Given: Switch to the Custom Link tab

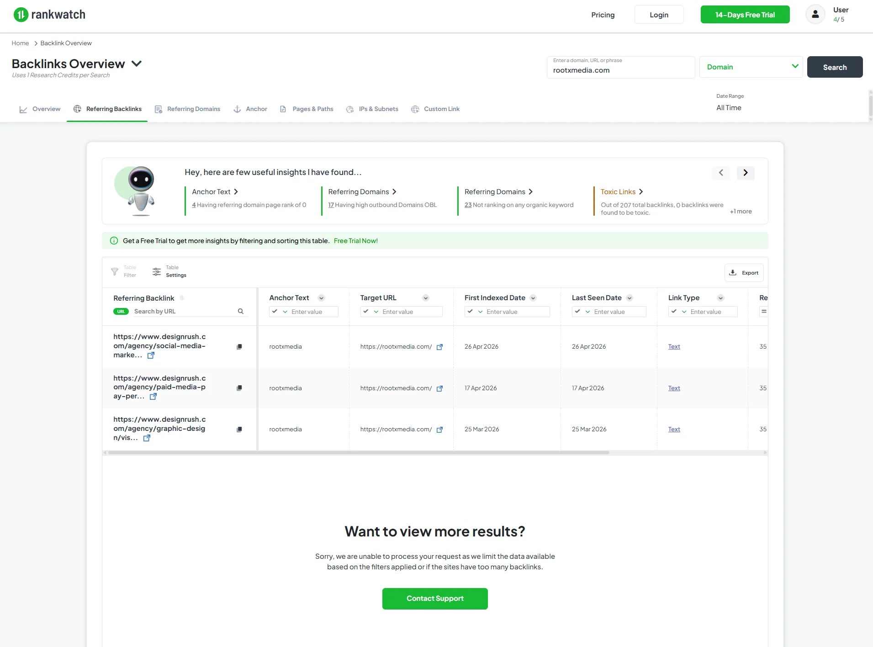Looking at the screenshot, I should [435, 109].
